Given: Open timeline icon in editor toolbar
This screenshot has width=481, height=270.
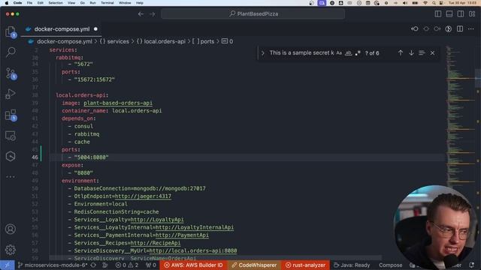Looking at the screenshot, I should point(449,28).
